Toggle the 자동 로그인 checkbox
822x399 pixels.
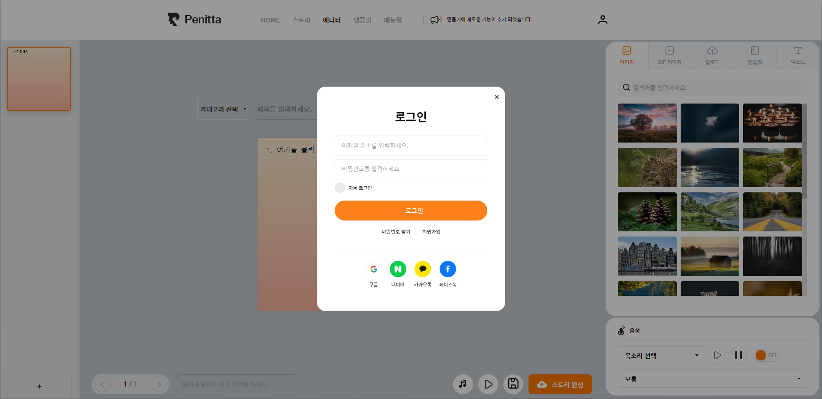click(x=340, y=188)
